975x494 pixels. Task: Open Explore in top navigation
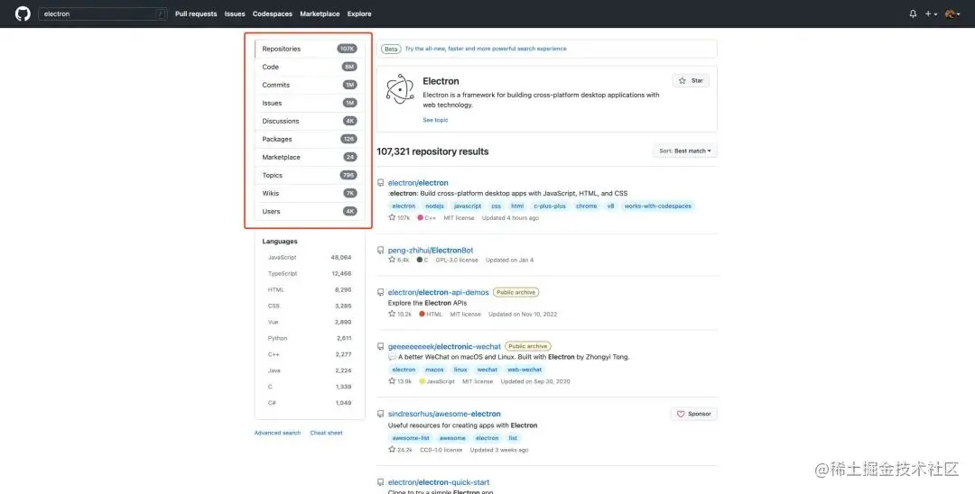359,14
